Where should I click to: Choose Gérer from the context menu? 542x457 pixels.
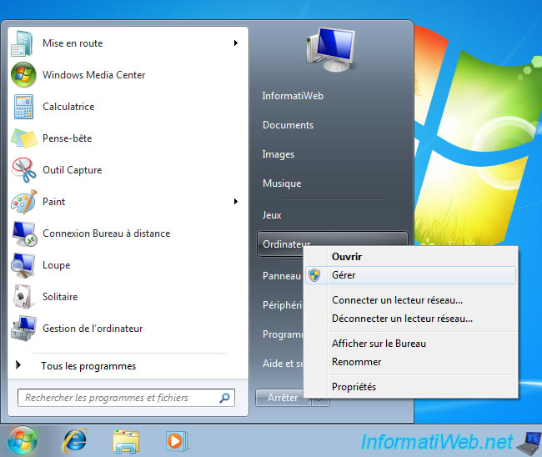point(410,275)
